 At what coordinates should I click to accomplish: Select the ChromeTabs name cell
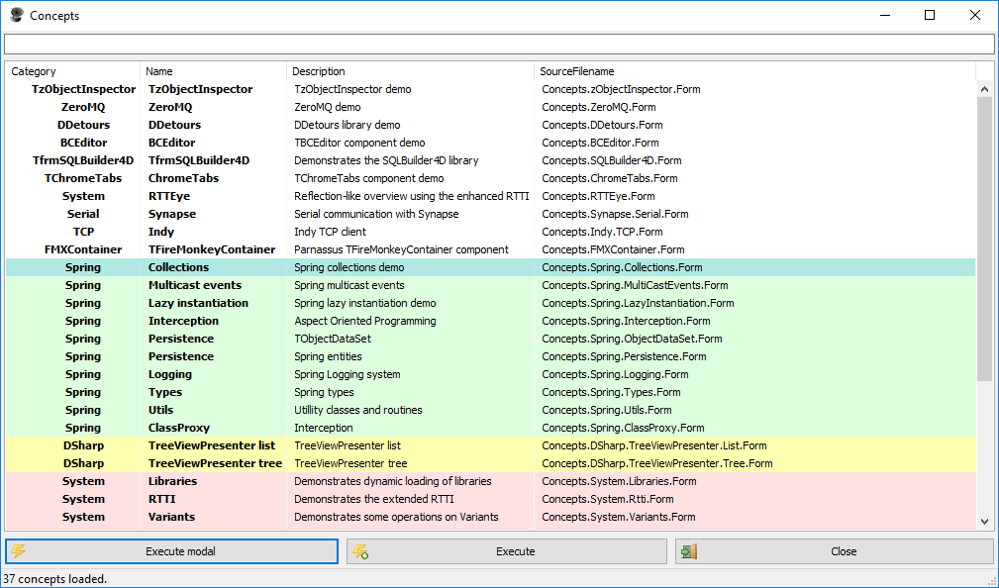(x=183, y=178)
